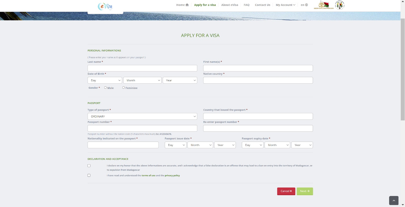Viewport: 405px width, 207px height.
Task: Click the green Next button
Action: pos(305,191)
